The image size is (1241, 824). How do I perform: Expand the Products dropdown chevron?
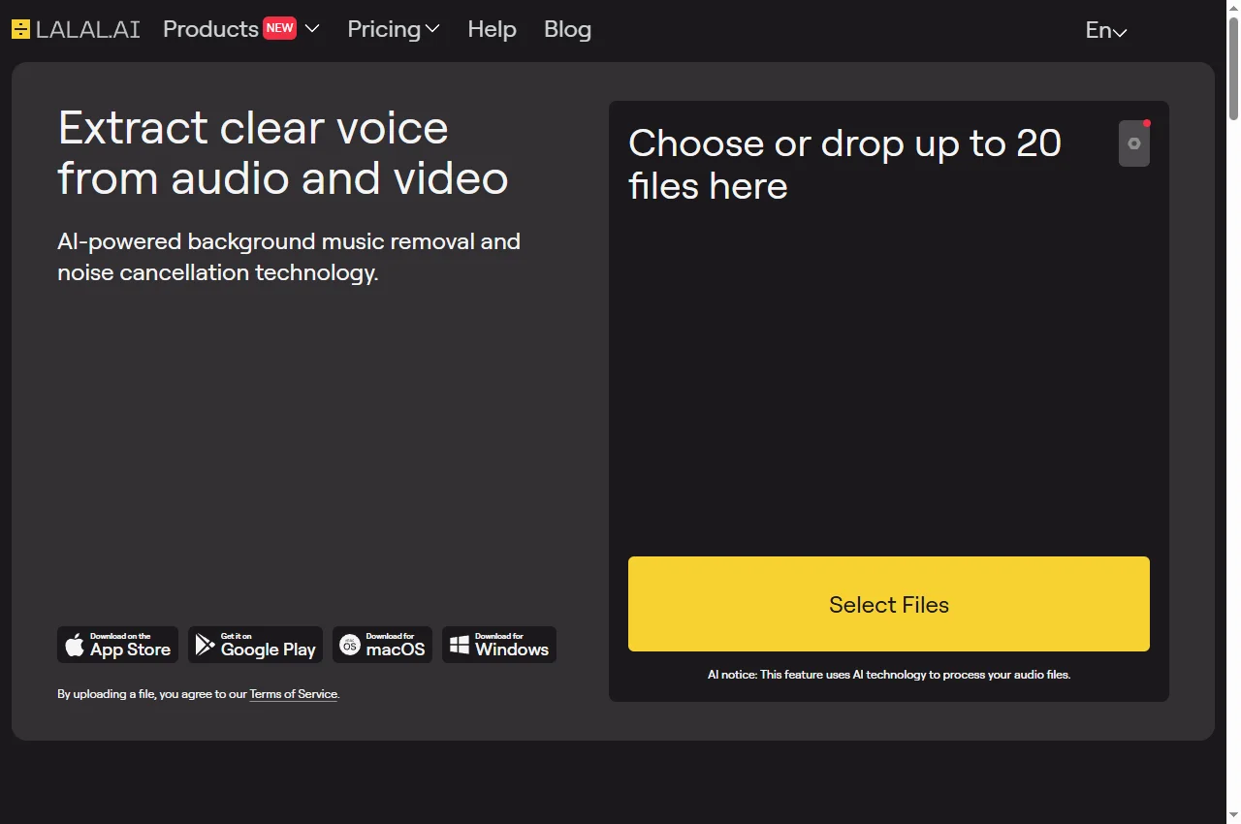312,29
